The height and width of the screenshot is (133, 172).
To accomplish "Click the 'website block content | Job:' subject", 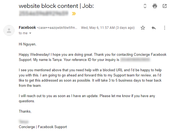I will pos(56,6).
